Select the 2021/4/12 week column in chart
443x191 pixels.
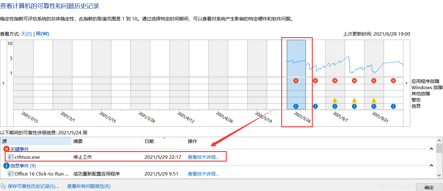point(179,74)
